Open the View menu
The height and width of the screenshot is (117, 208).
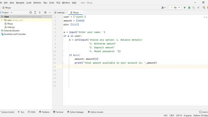pos(12,3)
